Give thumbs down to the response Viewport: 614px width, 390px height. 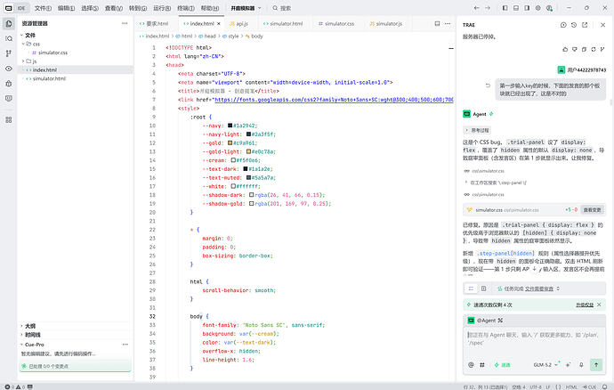pos(575,49)
